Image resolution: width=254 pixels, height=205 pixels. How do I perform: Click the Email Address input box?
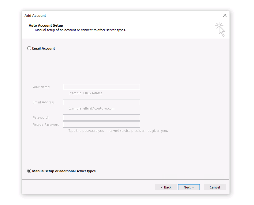click(101, 102)
